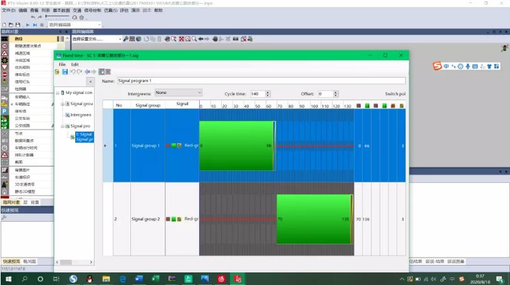Click the Name field with Signal program 1

tap(261, 81)
